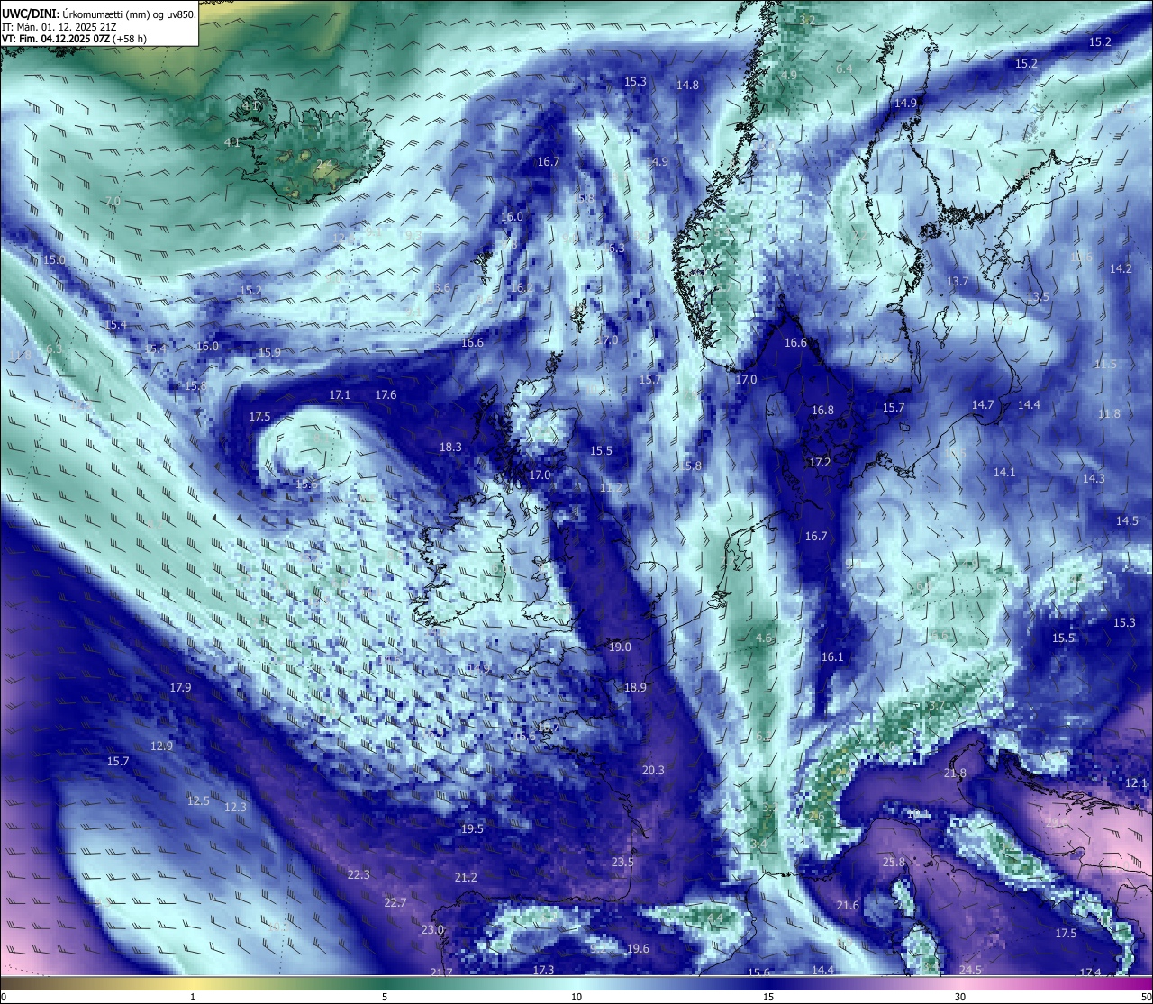Screen dimensions: 1153x1004
Task: Click the colorbar tick label '50'
Action: 1145,996
